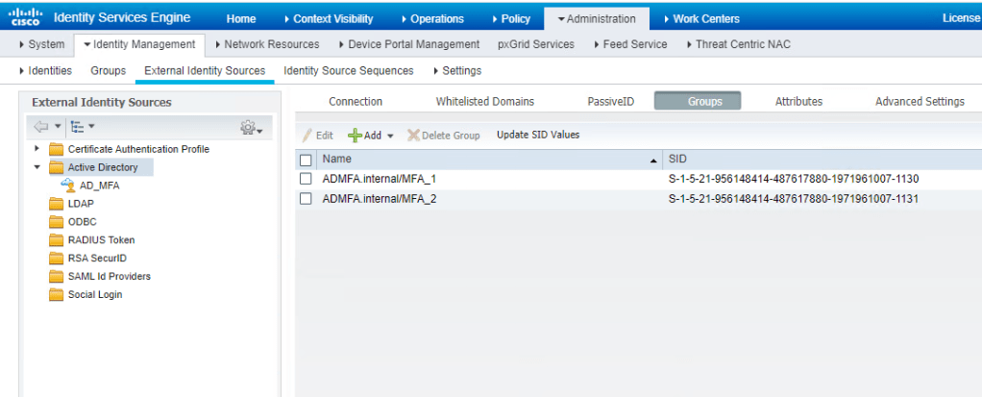Open the Identity Source Sequences link

point(349,71)
